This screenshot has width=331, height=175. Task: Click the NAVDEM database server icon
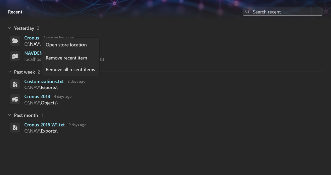[x=15, y=56]
